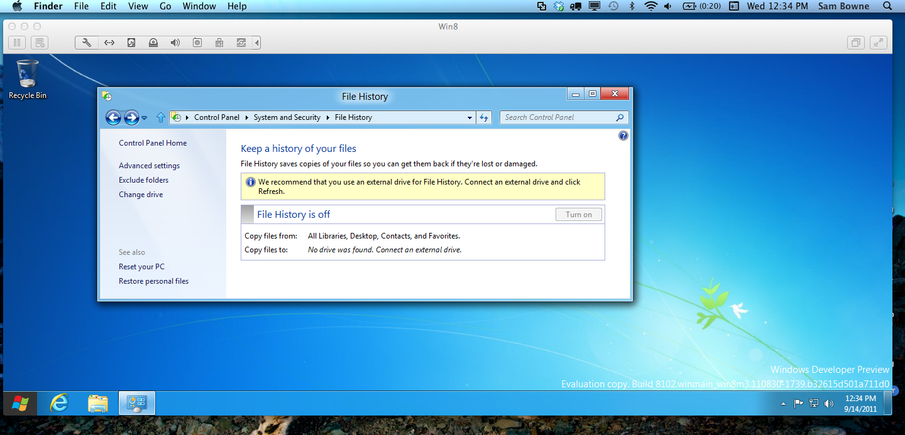
Task: Go up one level in Control Panel
Action: [161, 117]
